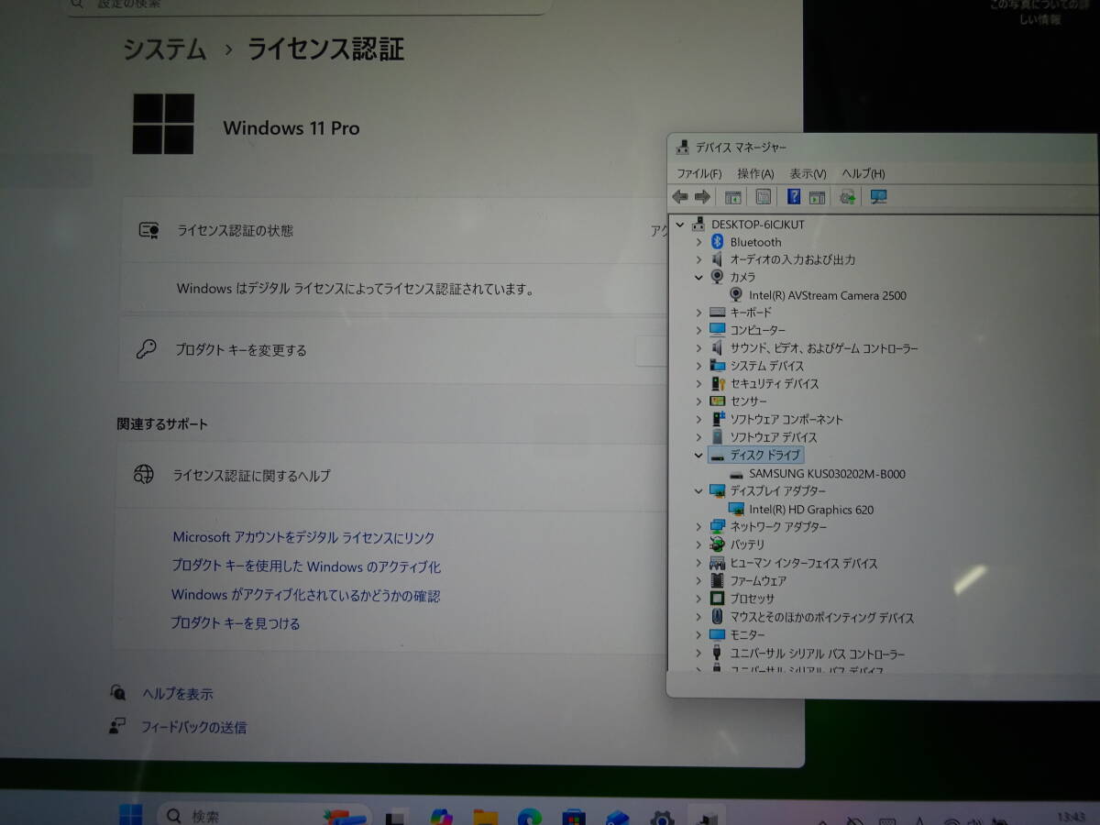Click the Back arrow in Device Manager toolbar
Image resolution: width=1100 pixels, height=825 pixels.
680,196
